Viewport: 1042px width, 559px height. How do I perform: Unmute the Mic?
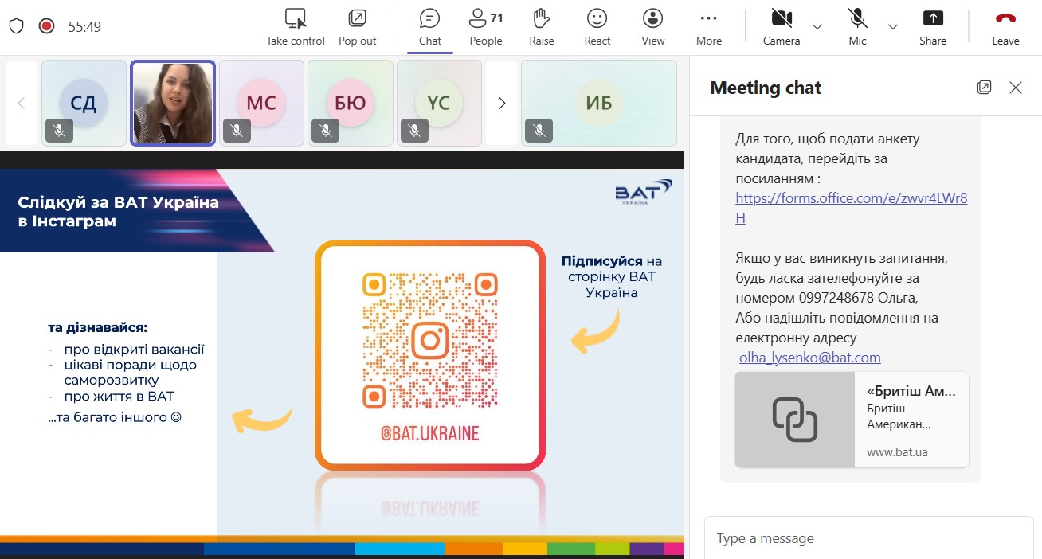point(857,26)
